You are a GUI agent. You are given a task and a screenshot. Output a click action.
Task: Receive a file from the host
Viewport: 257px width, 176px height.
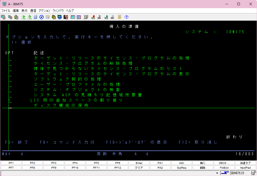[x=29, y=17]
